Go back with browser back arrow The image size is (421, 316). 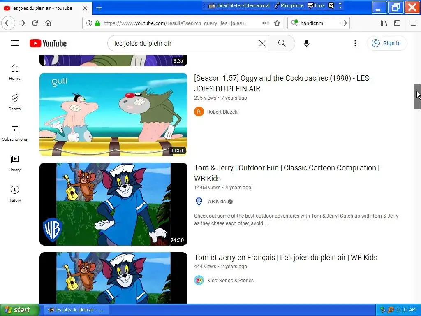(x=8, y=23)
